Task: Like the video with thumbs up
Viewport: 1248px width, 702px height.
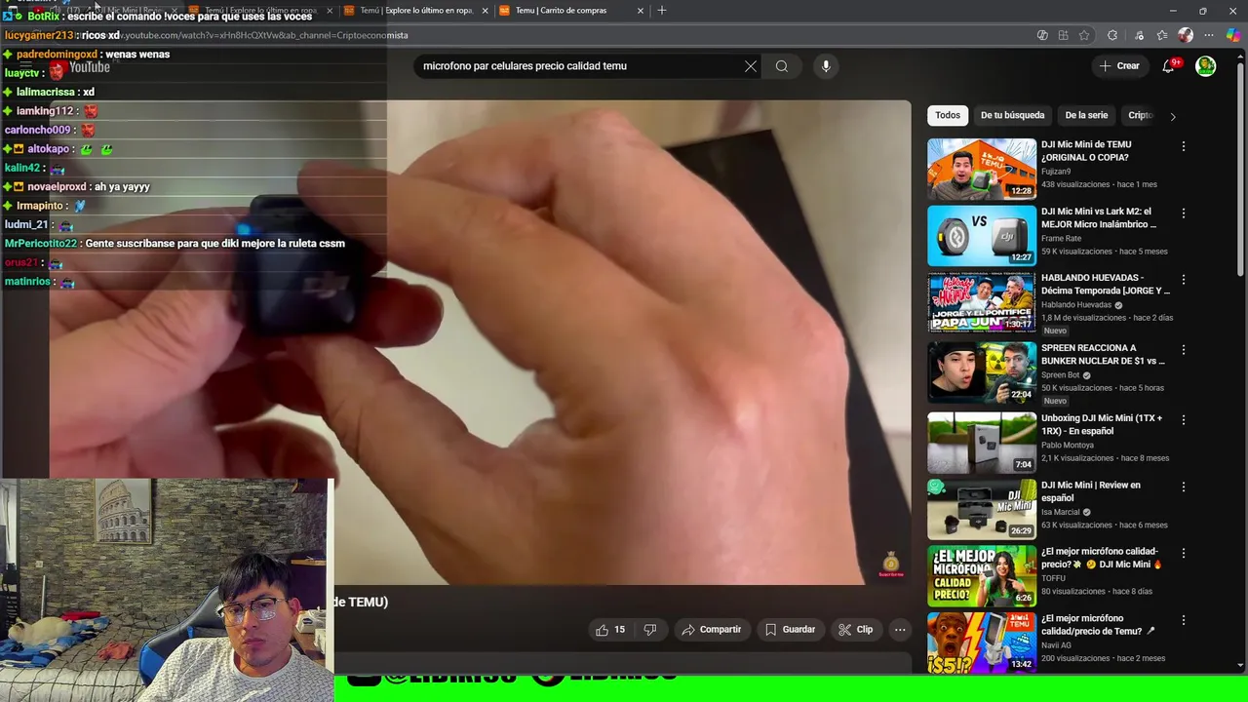Action: coord(610,630)
